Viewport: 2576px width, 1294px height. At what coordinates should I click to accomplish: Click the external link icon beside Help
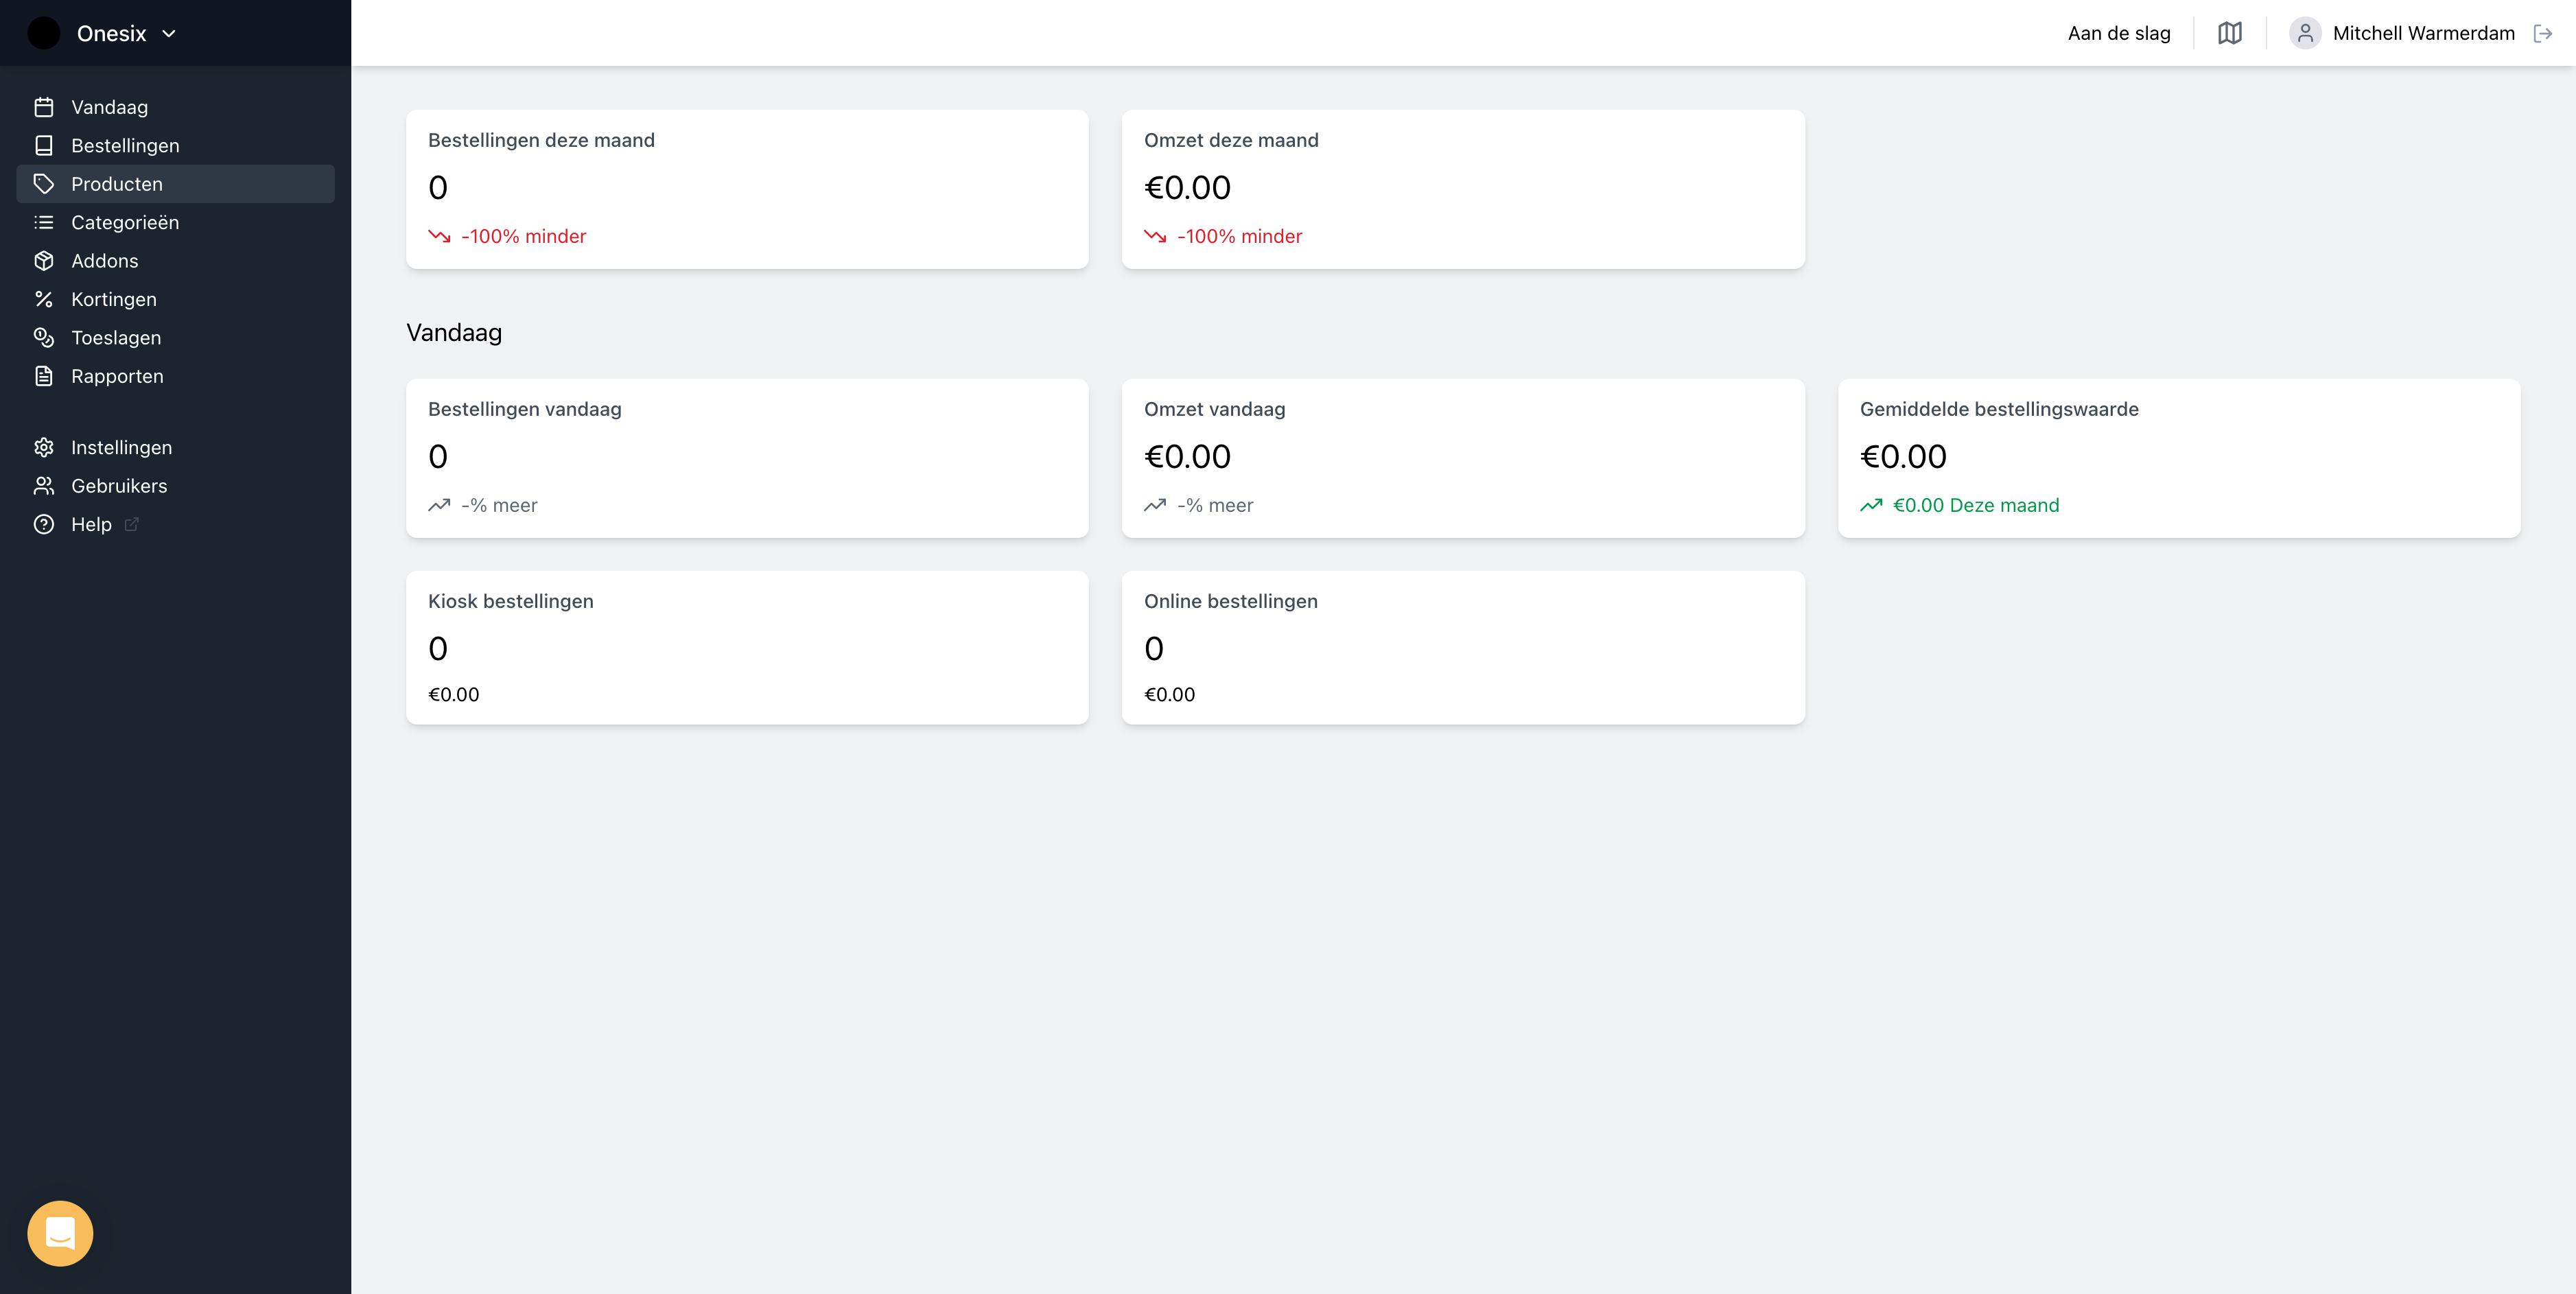(x=131, y=525)
